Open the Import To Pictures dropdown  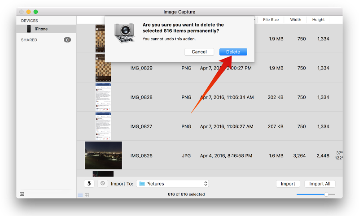[x=173, y=184]
